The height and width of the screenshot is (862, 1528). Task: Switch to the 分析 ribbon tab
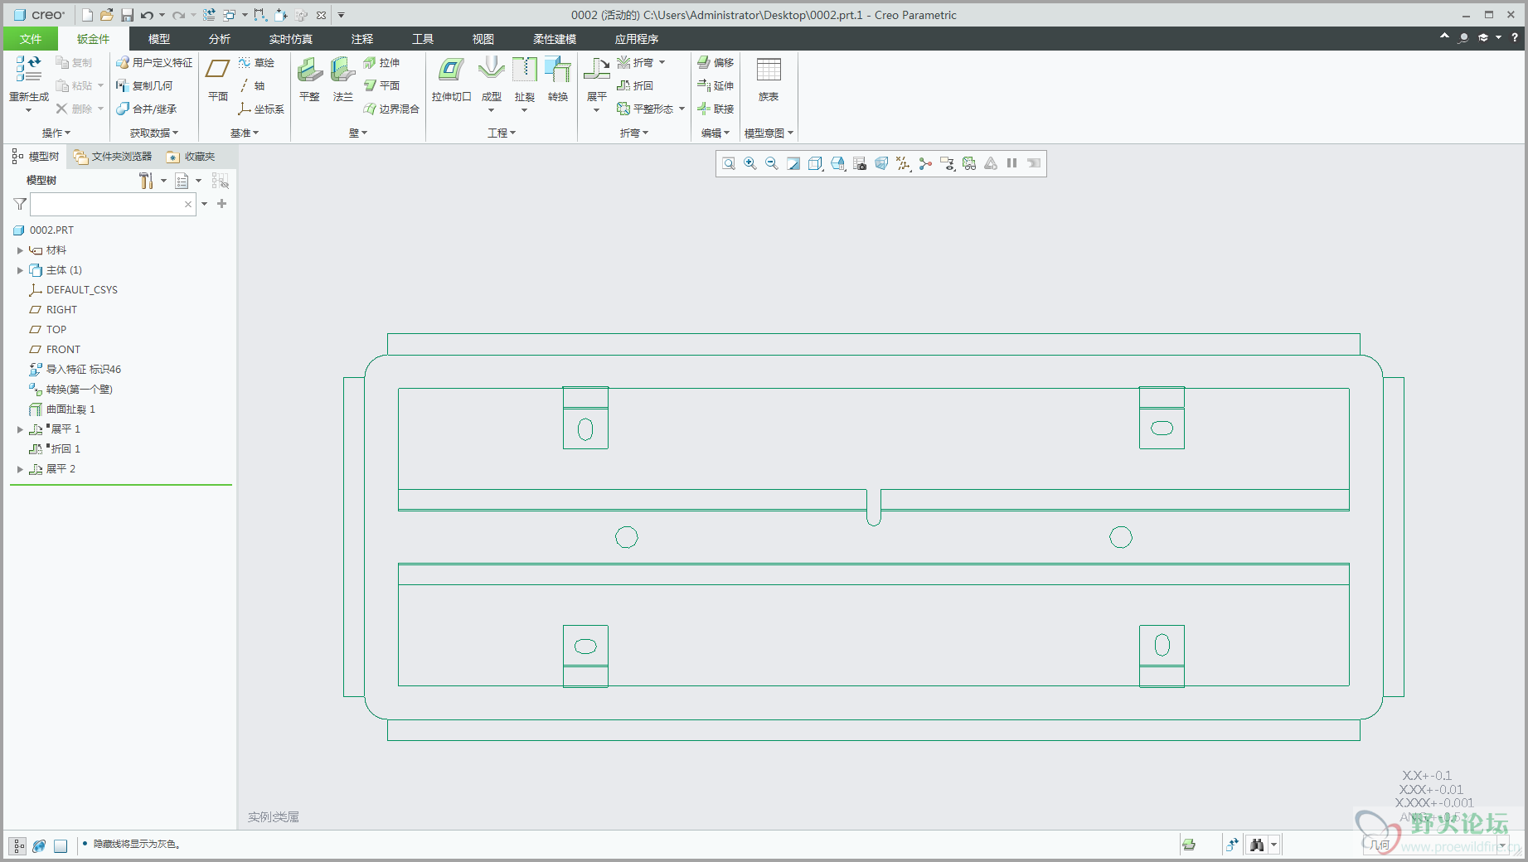220,39
